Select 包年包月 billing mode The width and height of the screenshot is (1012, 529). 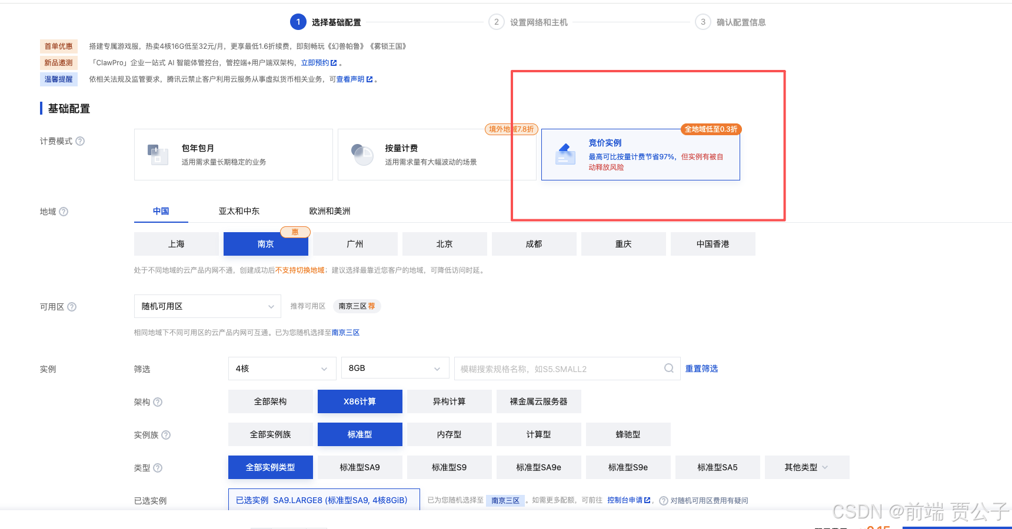coord(234,155)
